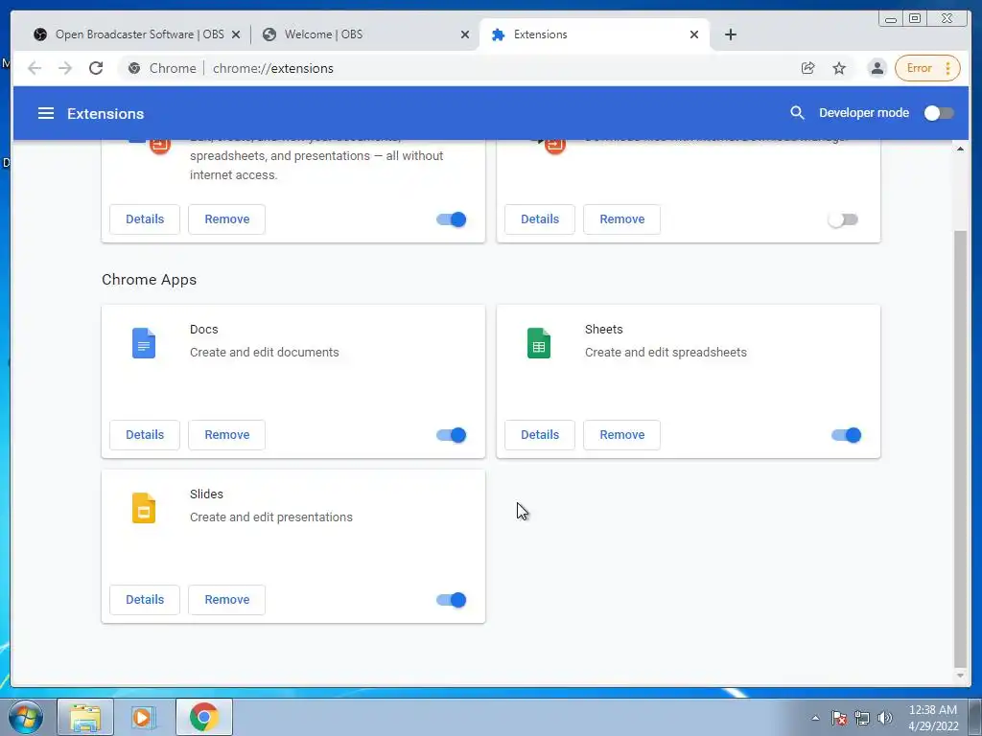Open the Extensions hamburger menu

[46, 113]
